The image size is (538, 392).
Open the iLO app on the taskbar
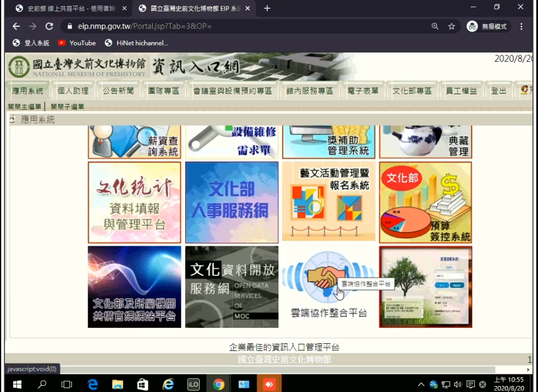[193, 384]
